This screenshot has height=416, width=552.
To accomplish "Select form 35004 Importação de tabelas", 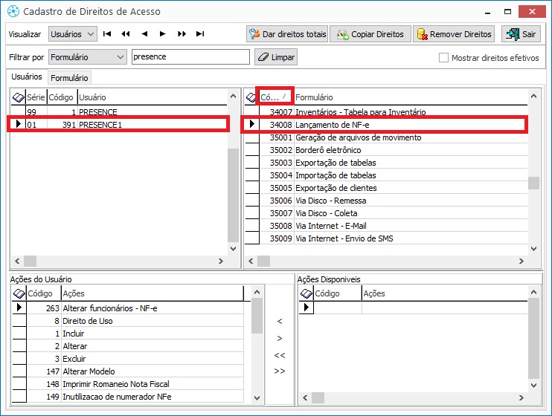I will coord(386,175).
